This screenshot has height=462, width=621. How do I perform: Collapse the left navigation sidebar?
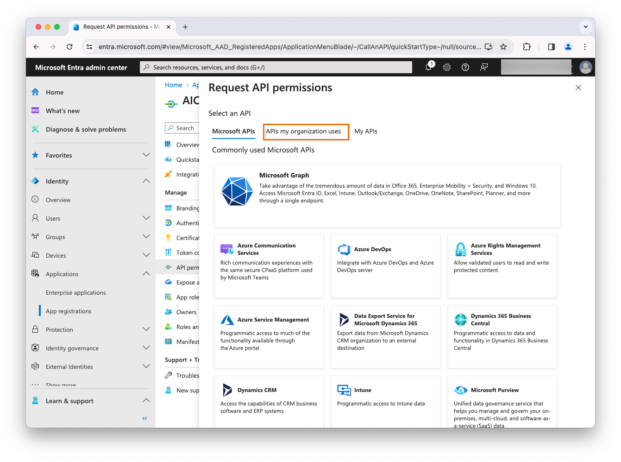point(144,418)
